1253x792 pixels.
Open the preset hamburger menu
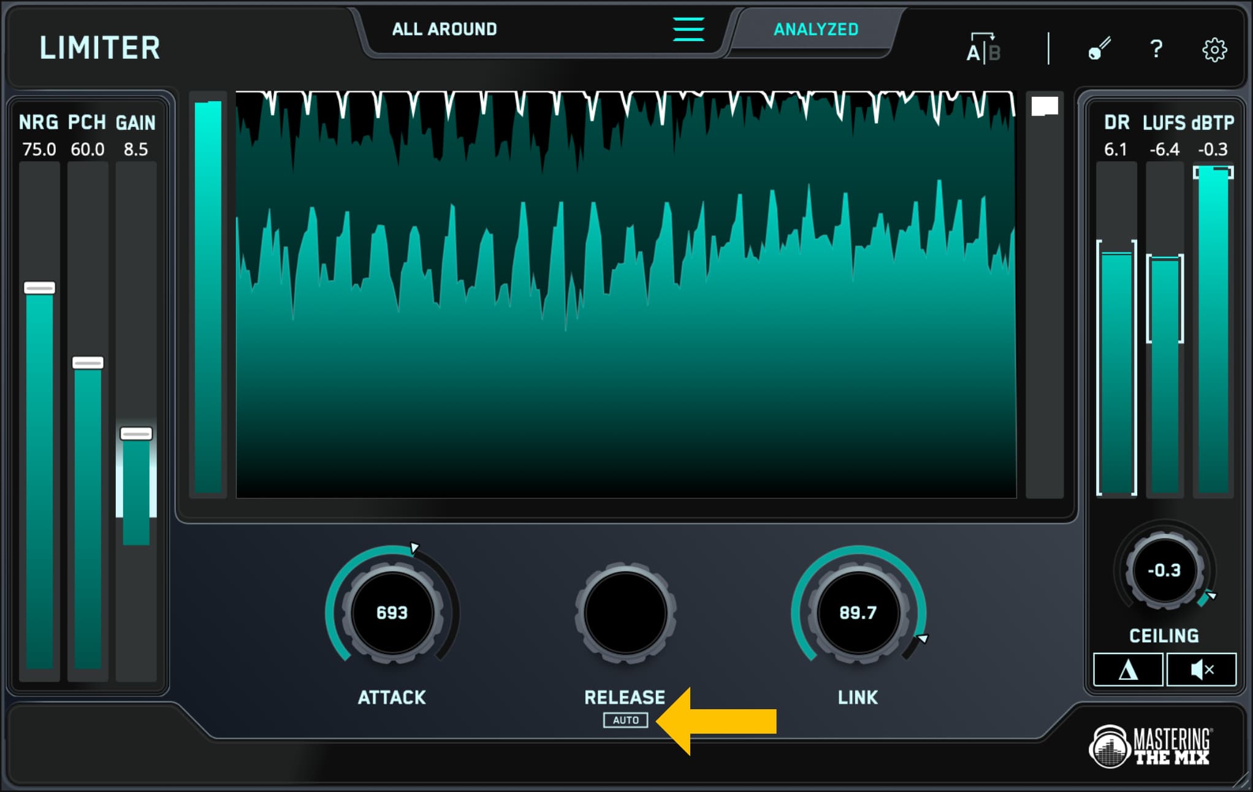coord(688,29)
